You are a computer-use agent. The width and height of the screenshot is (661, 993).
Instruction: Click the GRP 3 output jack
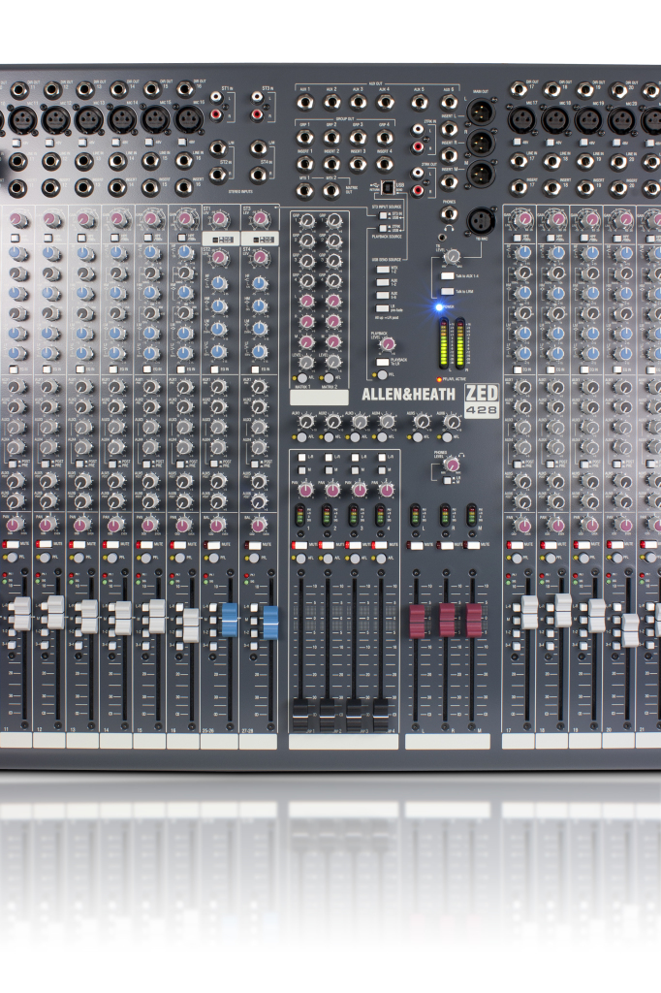click(x=358, y=137)
